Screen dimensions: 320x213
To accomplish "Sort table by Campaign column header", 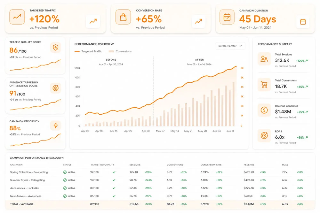I will tap(16, 165).
